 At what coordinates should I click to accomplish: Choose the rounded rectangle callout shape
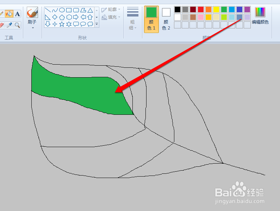76,24
